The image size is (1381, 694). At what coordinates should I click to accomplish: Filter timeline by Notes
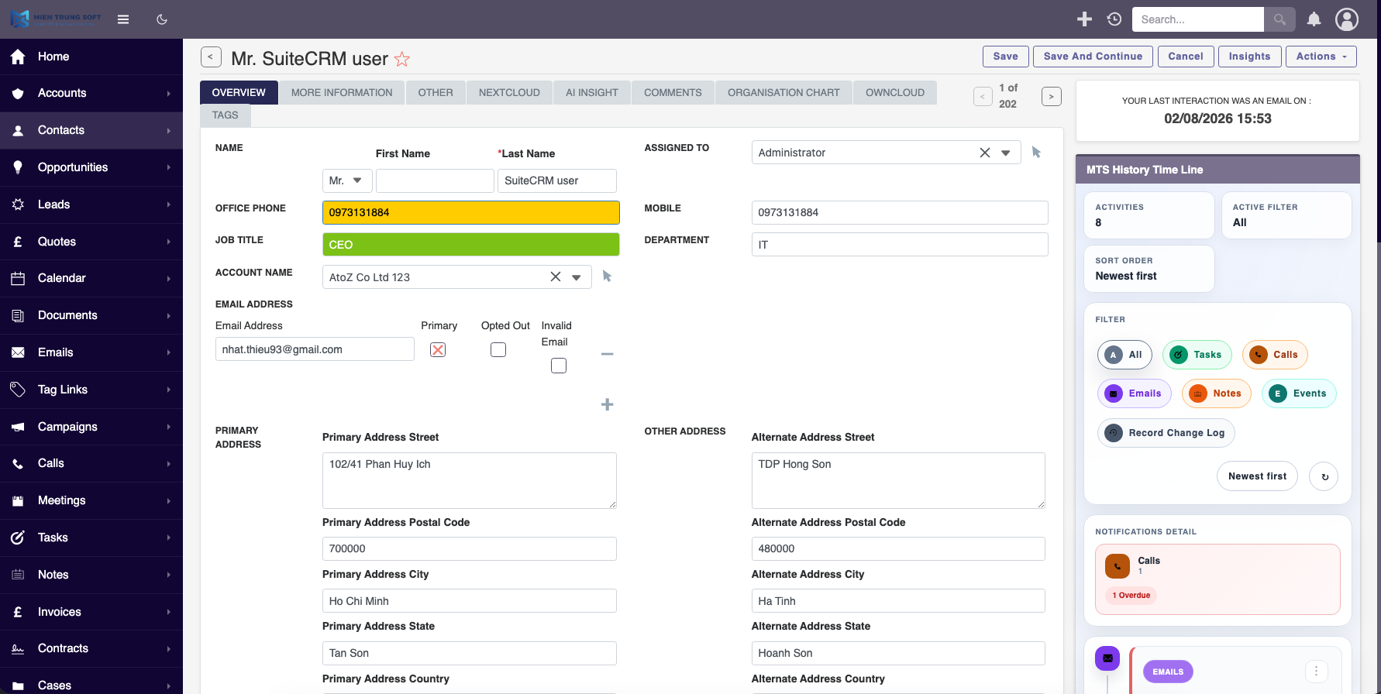pyautogui.click(x=1217, y=393)
